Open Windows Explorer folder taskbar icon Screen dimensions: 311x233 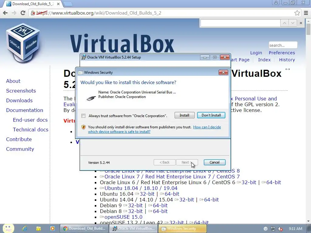39,228
